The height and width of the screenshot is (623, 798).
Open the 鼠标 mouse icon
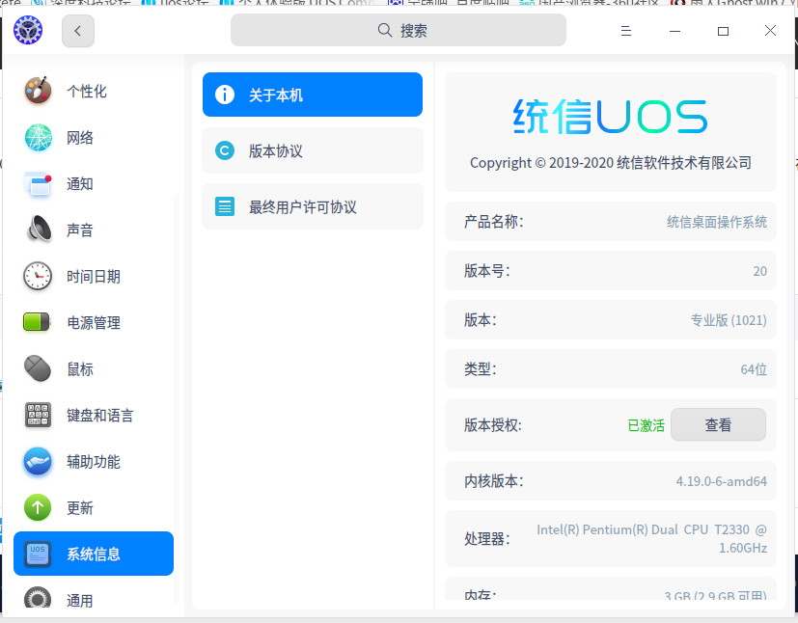click(x=38, y=368)
